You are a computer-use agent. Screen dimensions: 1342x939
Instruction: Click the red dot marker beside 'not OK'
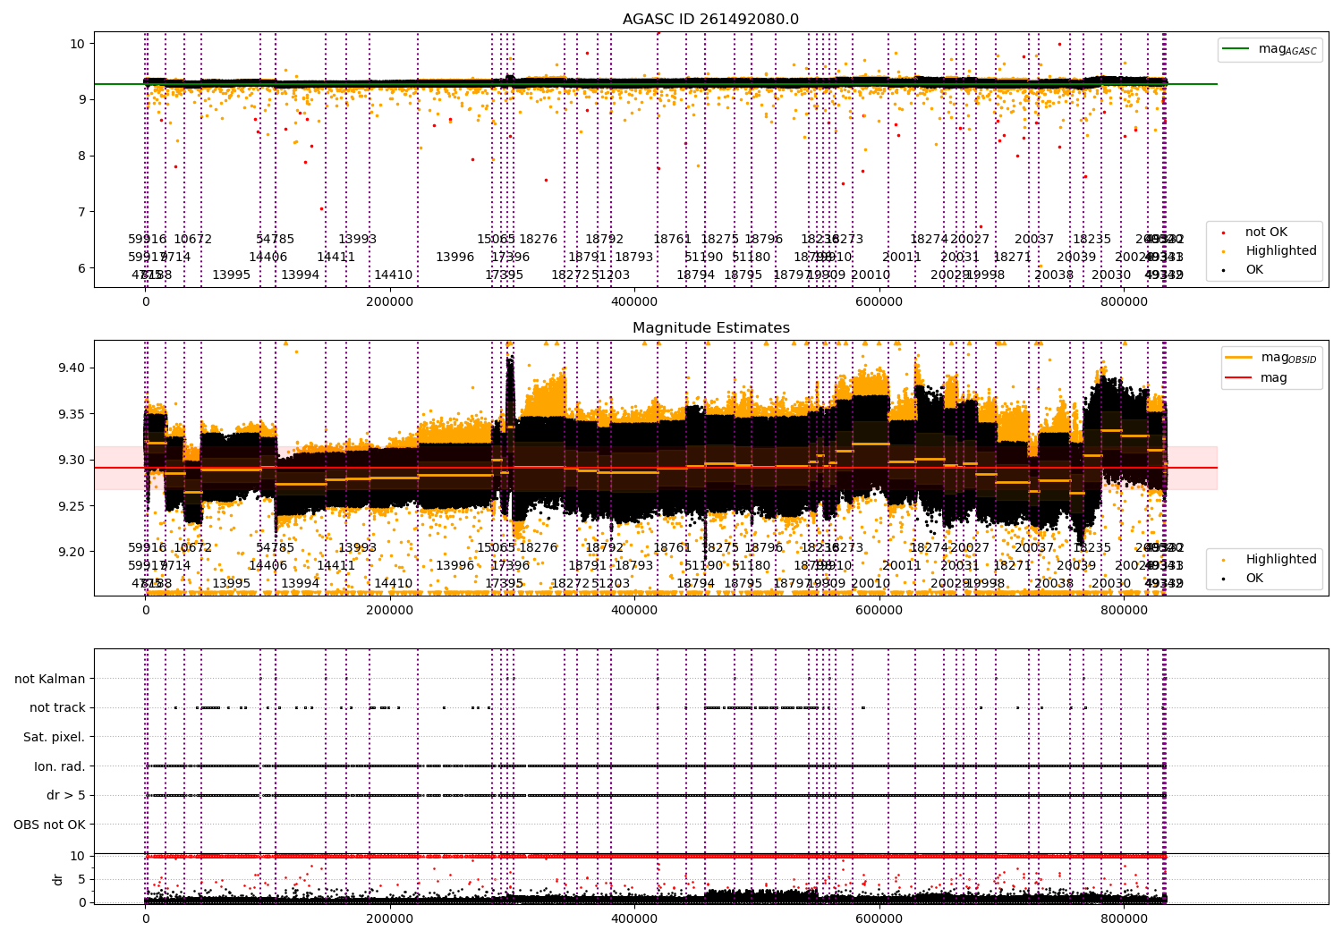(x=1224, y=233)
